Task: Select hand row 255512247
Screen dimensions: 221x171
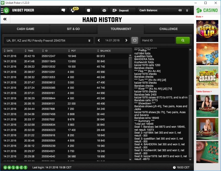Action: [x=65, y=56]
